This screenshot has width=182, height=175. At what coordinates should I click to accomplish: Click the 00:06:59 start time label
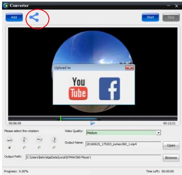[x=15, y=123]
